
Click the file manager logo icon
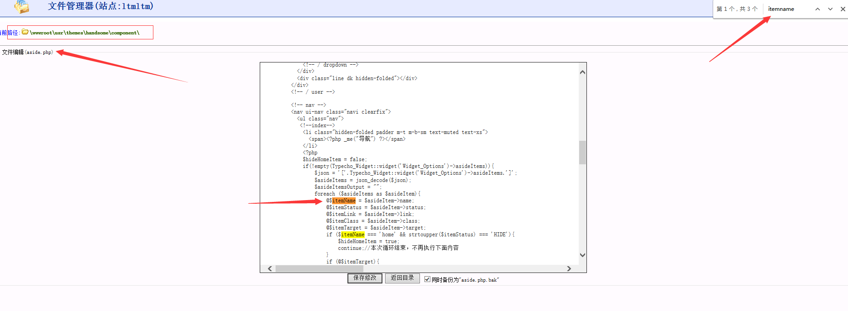pos(21,6)
